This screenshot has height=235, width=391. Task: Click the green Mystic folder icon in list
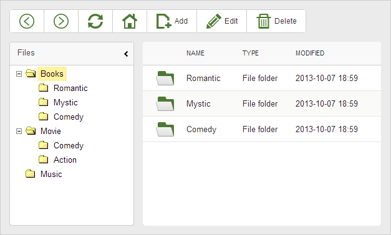point(165,103)
